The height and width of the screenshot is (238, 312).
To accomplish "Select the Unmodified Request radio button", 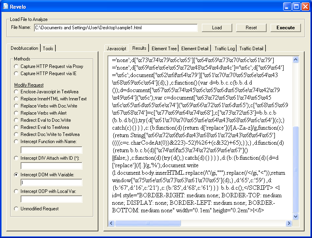I will pos(16,208).
